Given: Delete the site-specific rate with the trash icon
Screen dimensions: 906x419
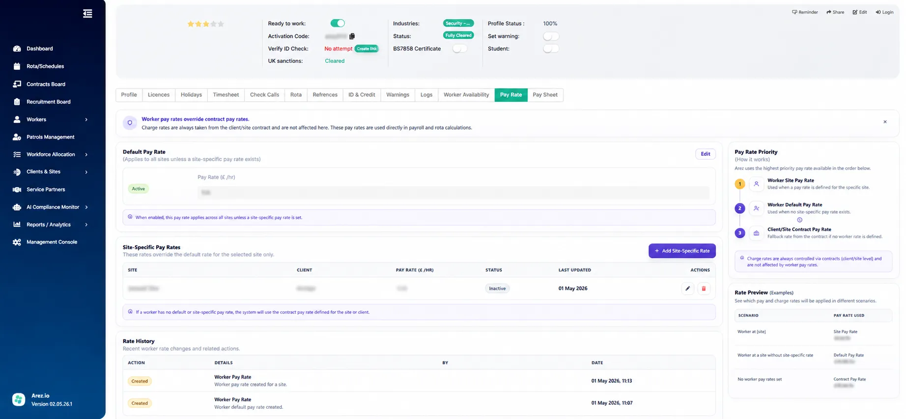Looking at the screenshot, I should [704, 288].
